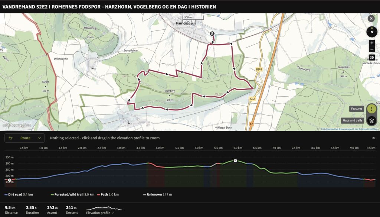Click the Dirt road legend entry
380x217 pixels.
click(x=19, y=194)
